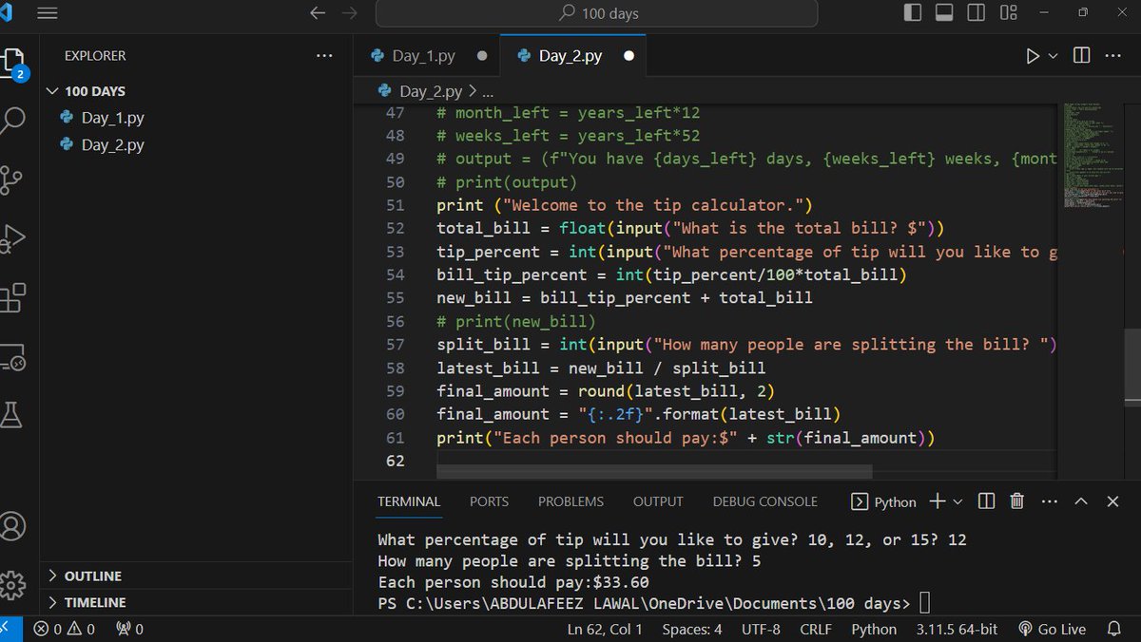Open errors and warnings status indicator
The image size is (1141, 642).
coord(64,629)
